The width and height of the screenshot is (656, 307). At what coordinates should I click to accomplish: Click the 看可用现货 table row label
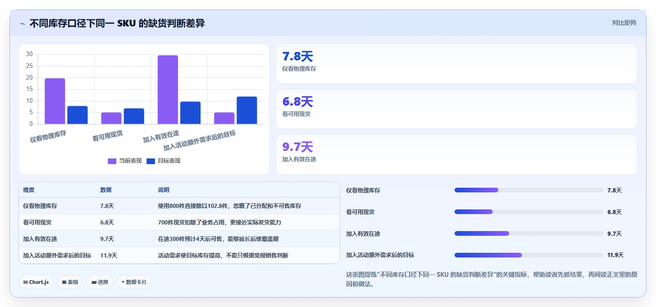[37, 223]
